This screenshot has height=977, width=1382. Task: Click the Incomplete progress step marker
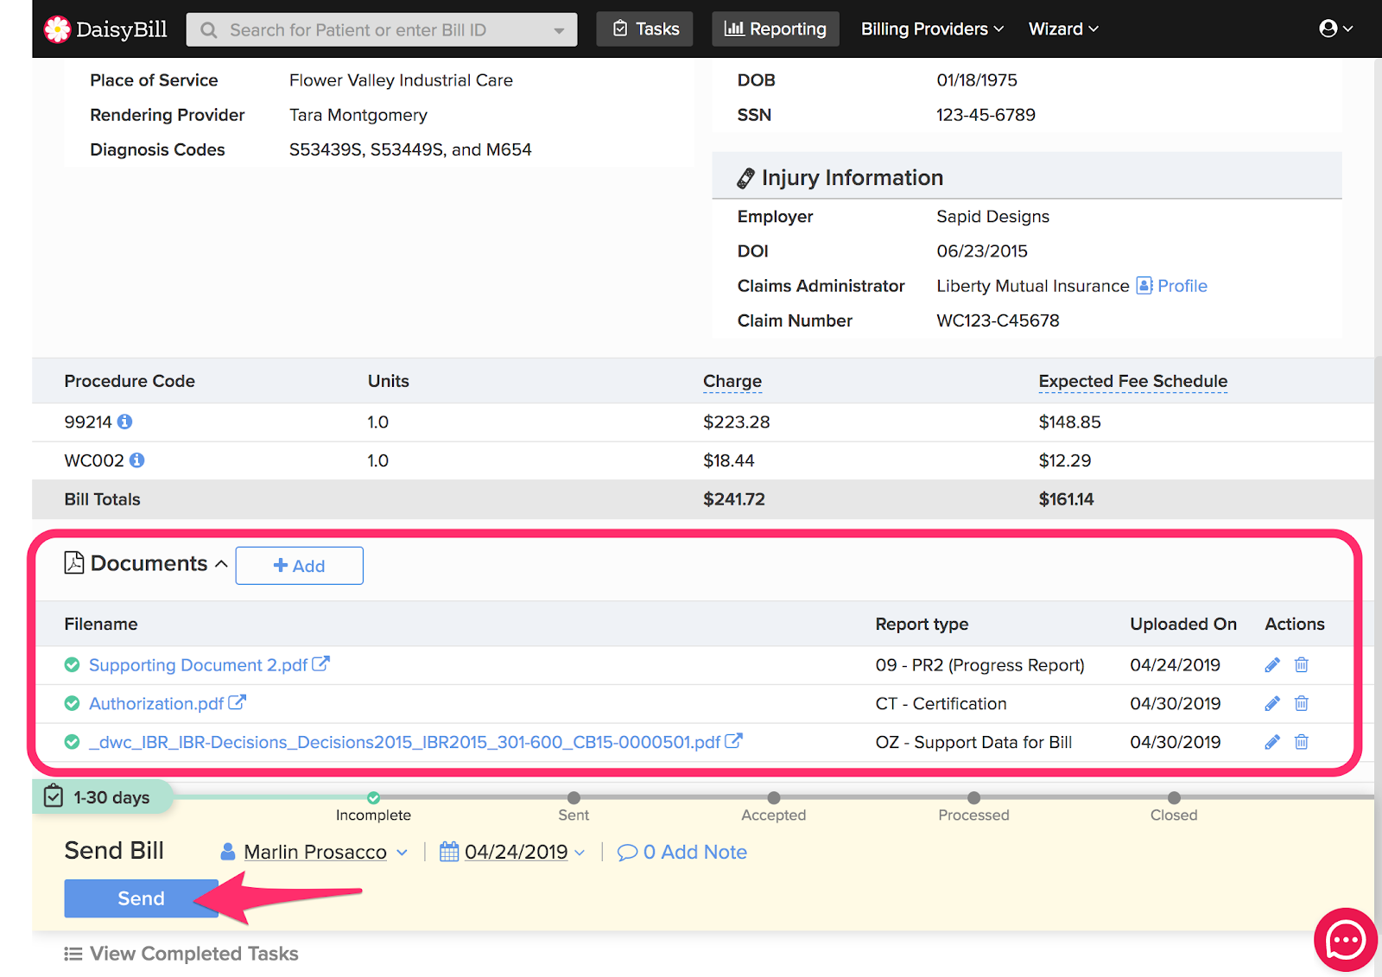click(373, 798)
